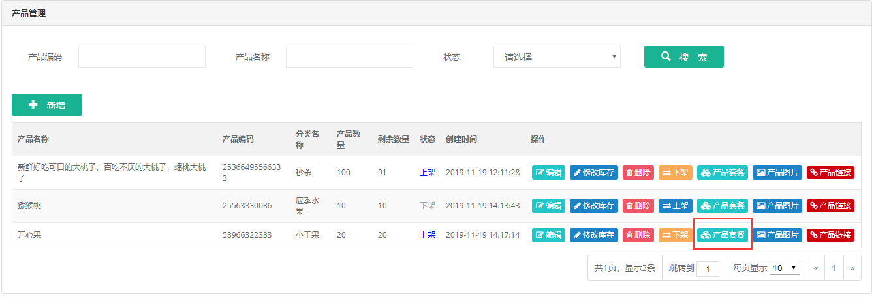The height and width of the screenshot is (297, 874).
Task: Click product name 猕猴桃
Action: tap(29, 206)
